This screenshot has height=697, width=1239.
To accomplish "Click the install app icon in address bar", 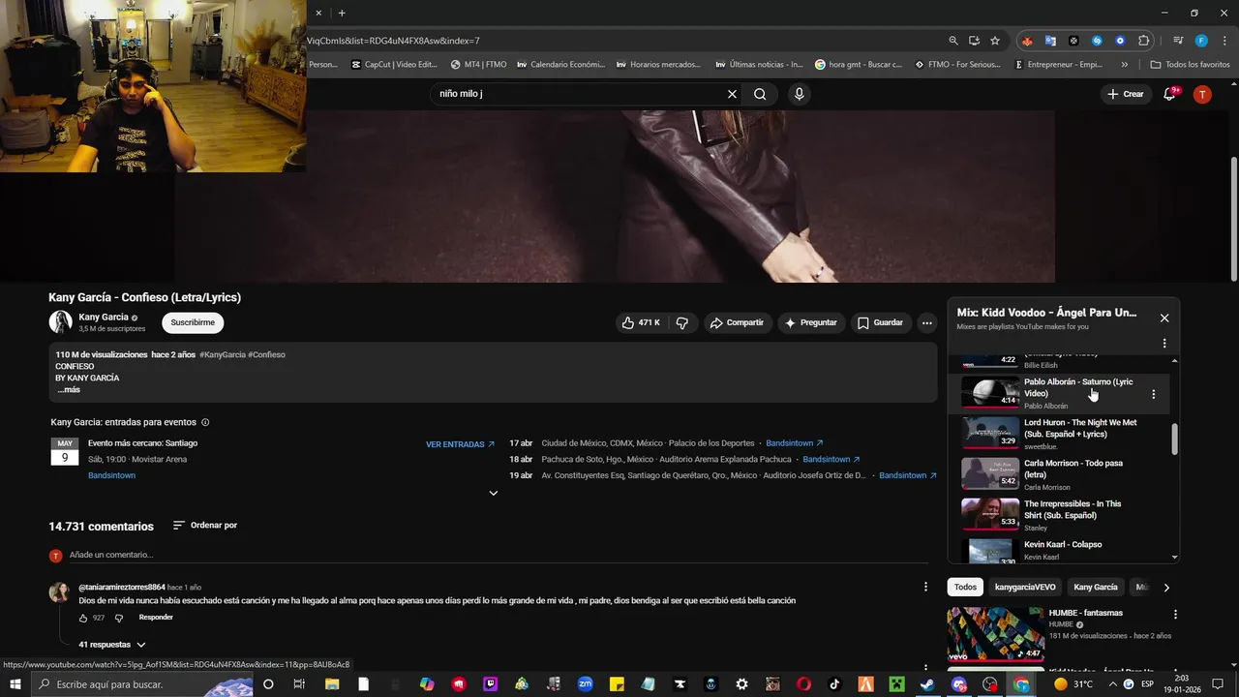I will click(x=974, y=41).
